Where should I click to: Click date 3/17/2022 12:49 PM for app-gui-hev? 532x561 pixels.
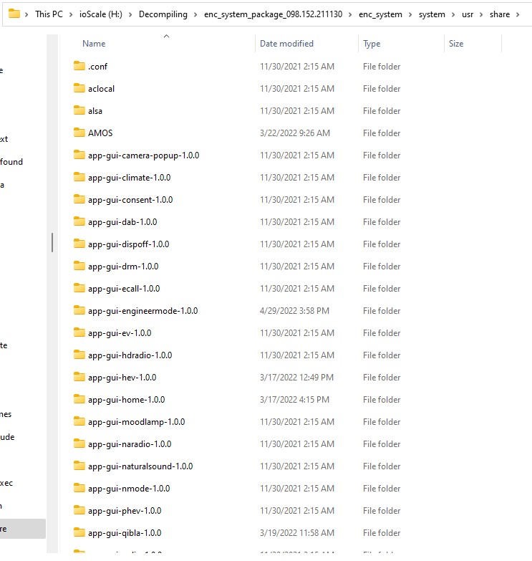coord(296,378)
